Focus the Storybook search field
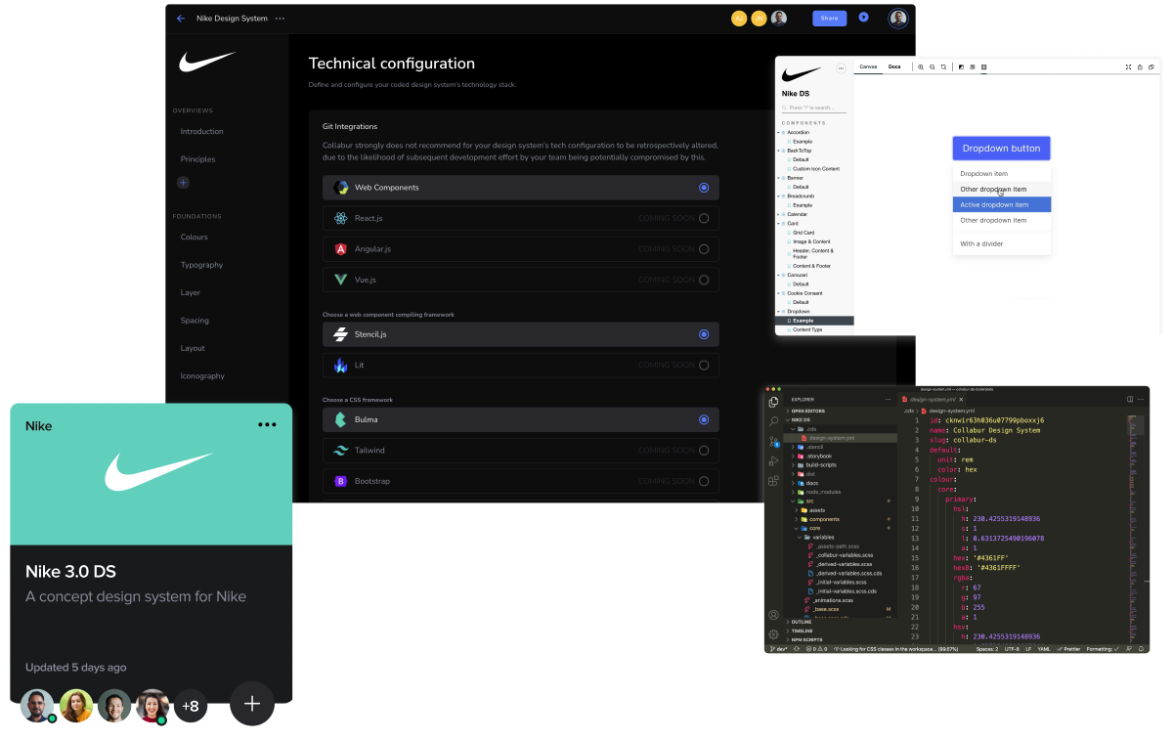This screenshot has height=740, width=1173. pos(815,108)
